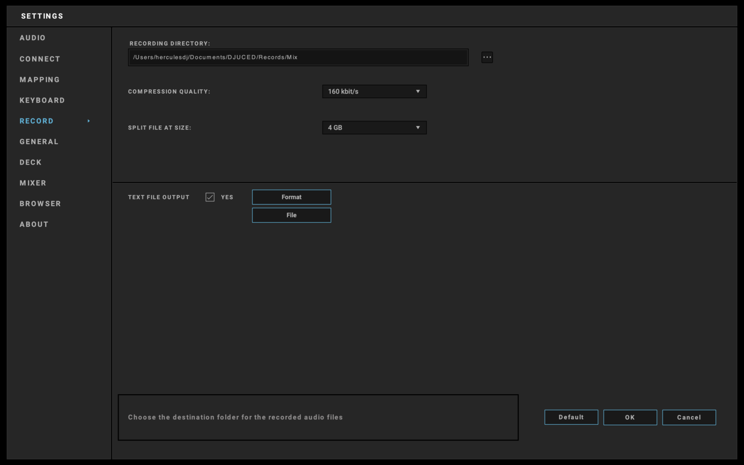Expand the arrow next to RECORD
Screen dimensions: 744x465
89,120
